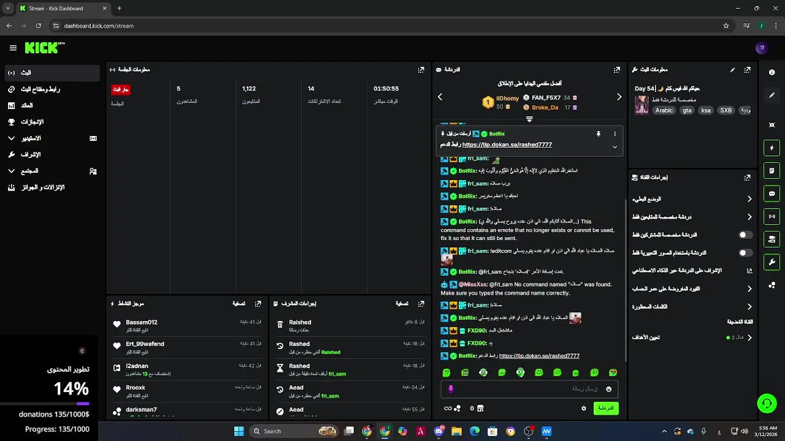Viewport: 785px width, 441px height.
Task: Open the hamburger menu next to Kick logo
Action: pos(13,48)
